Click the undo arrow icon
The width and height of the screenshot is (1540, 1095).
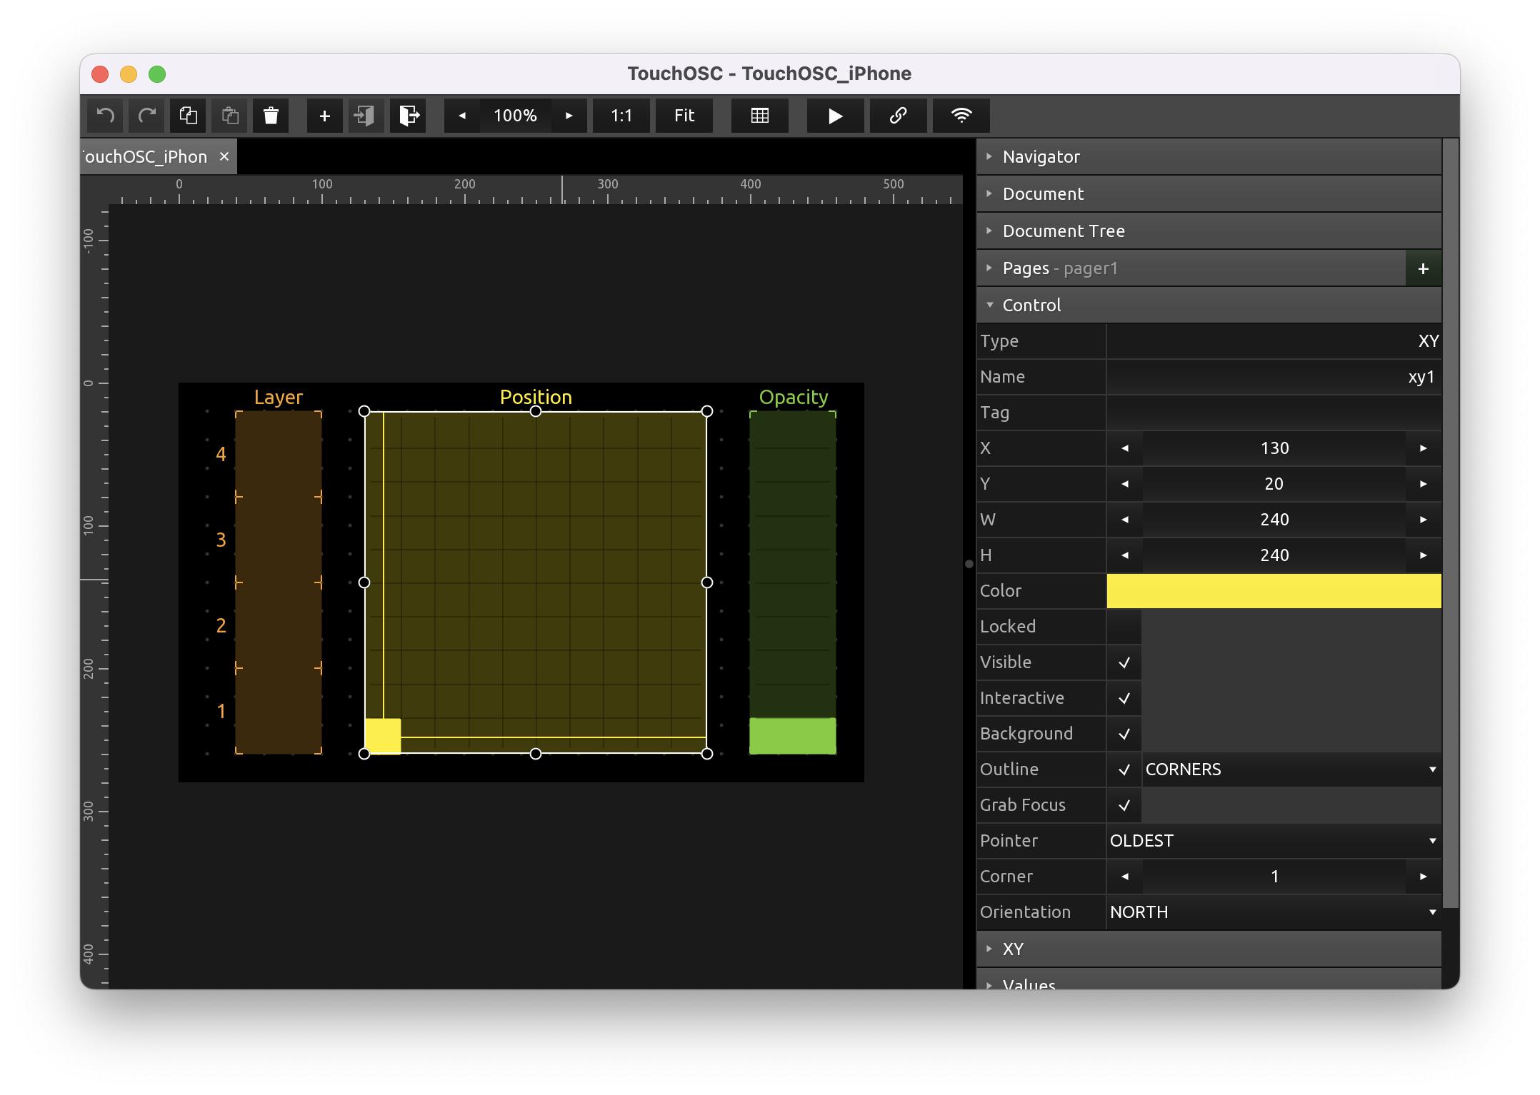[x=106, y=116]
